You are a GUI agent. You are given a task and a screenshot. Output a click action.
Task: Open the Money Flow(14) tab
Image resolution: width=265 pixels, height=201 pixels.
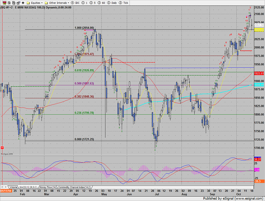coord(48,187)
